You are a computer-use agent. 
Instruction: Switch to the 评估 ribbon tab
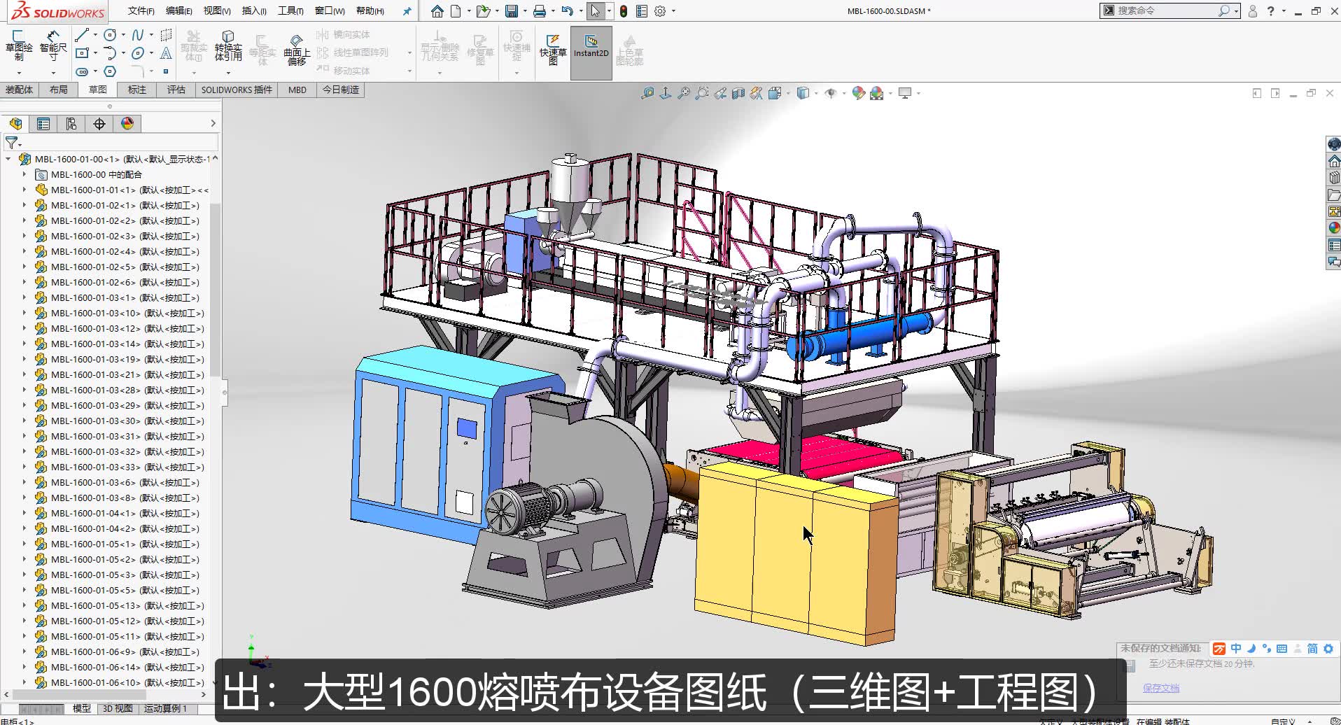(176, 90)
